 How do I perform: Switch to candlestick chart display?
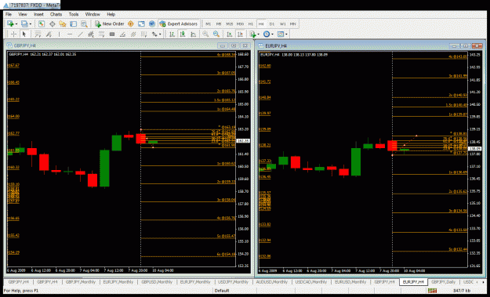183,34
